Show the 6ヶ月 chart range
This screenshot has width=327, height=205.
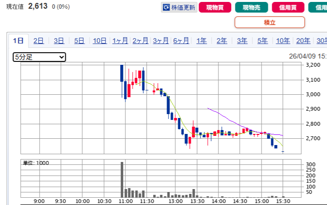[181, 41]
